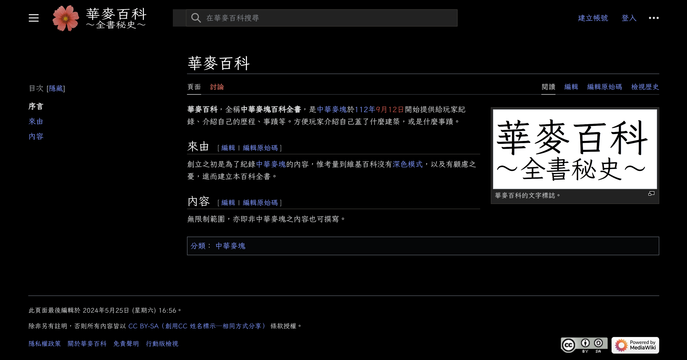This screenshot has height=360, width=687.
Task: Switch to the 討論 discussion tab
Action: point(217,87)
